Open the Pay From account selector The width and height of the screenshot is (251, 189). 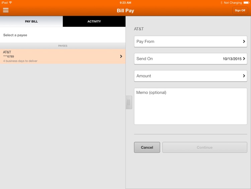click(x=190, y=41)
